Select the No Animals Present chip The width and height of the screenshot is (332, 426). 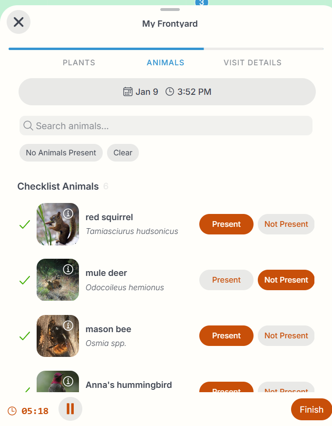[61, 152]
